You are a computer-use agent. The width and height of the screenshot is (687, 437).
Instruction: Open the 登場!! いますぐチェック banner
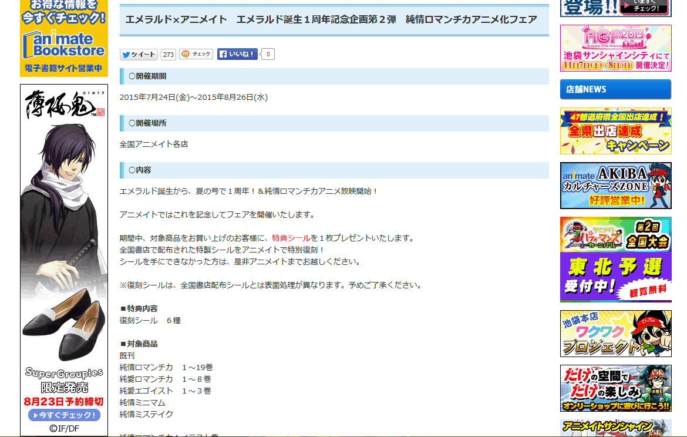coord(615,8)
